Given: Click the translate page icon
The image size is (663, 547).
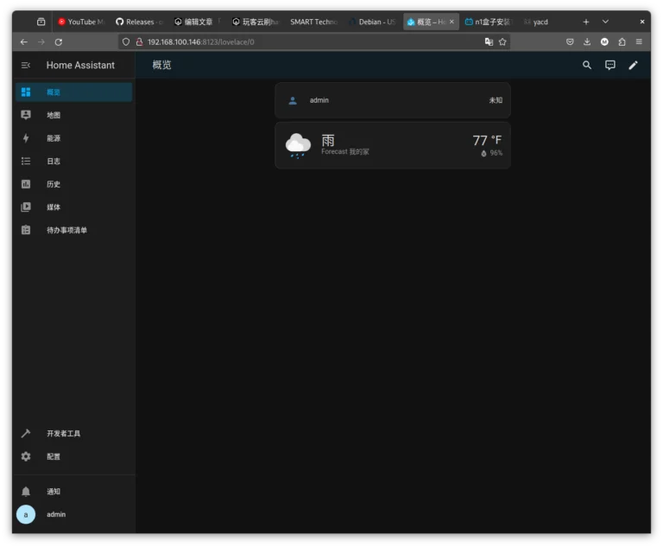Looking at the screenshot, I should pyautogui.click(x=489, y=41).
